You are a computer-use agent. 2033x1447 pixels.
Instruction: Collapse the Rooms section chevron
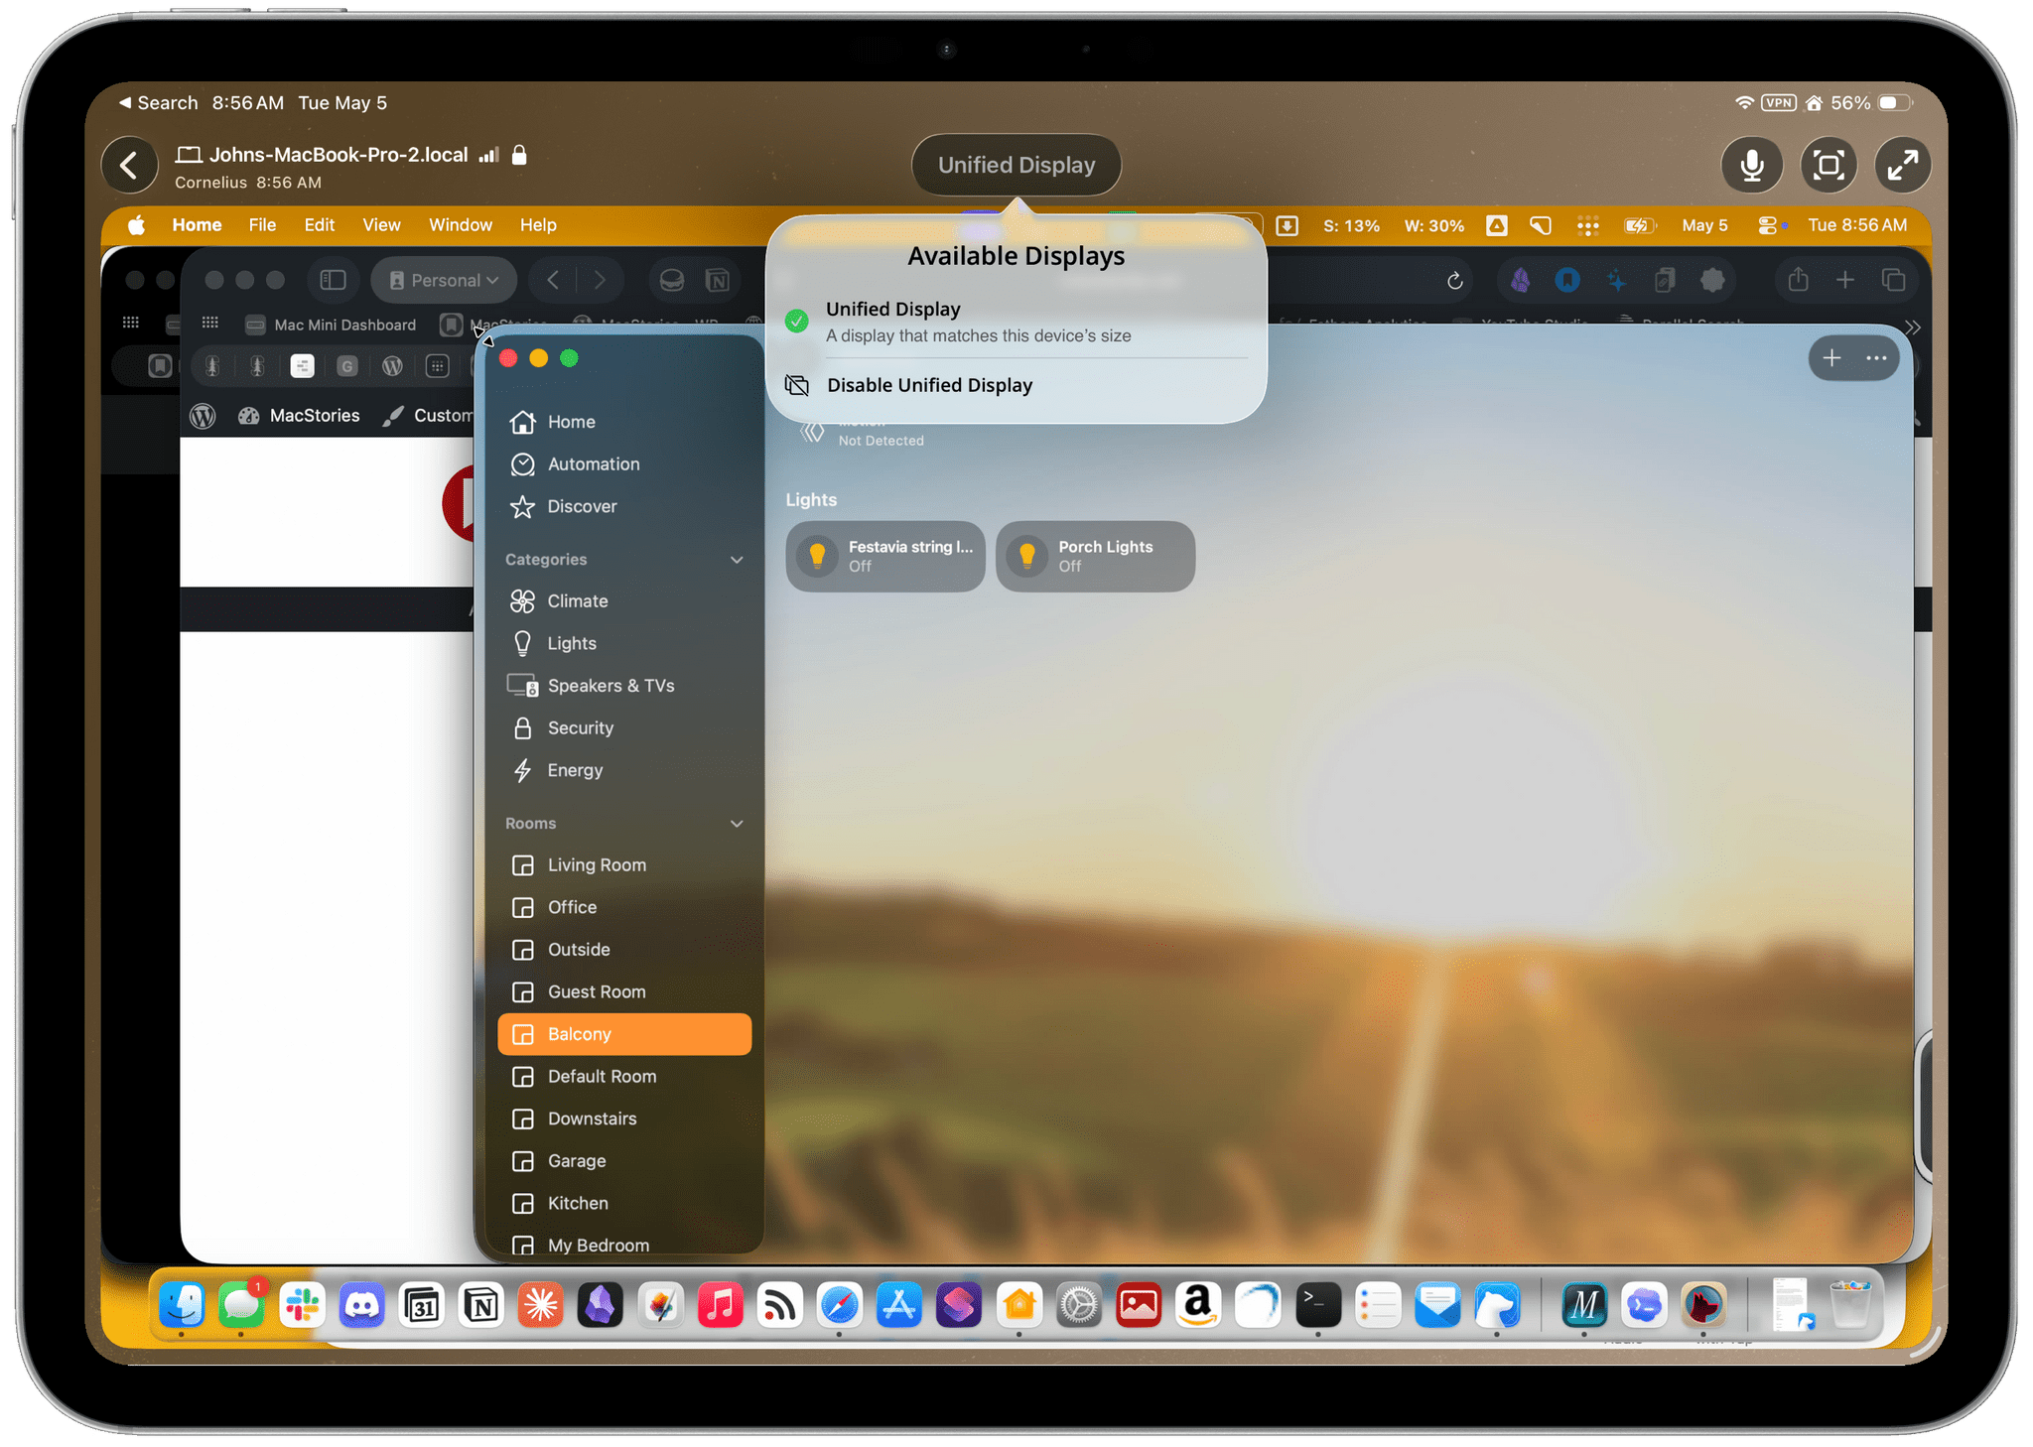coord(737,824)
